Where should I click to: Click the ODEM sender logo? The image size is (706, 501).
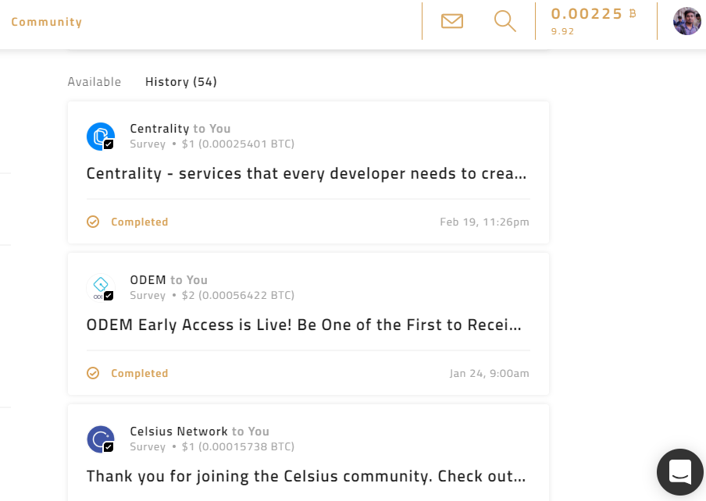(x=101, y=288)
